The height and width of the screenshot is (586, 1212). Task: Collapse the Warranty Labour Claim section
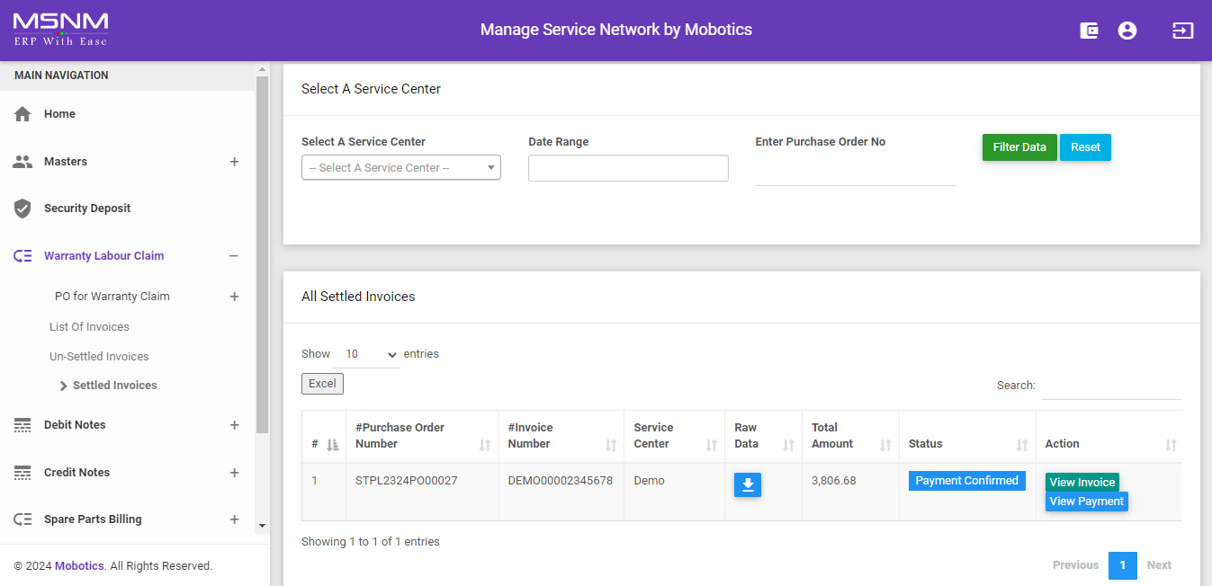[x=234, y=256]
